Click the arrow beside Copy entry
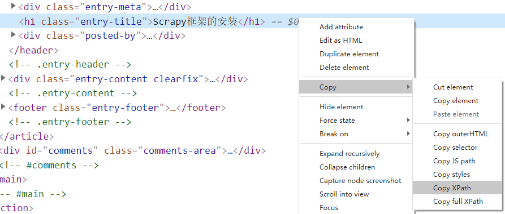Image resolution: width=505 pixels, height=214 pixels. pos(408,87)
